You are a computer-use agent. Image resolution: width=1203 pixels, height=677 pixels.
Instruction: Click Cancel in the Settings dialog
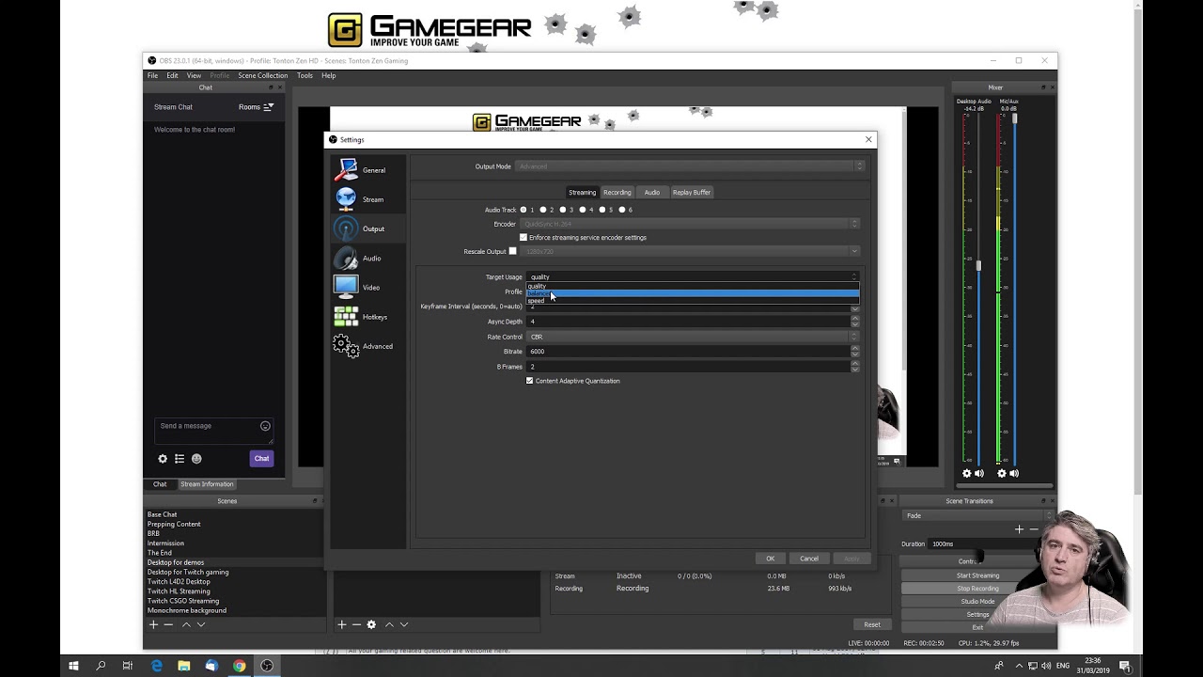point(809,559)
